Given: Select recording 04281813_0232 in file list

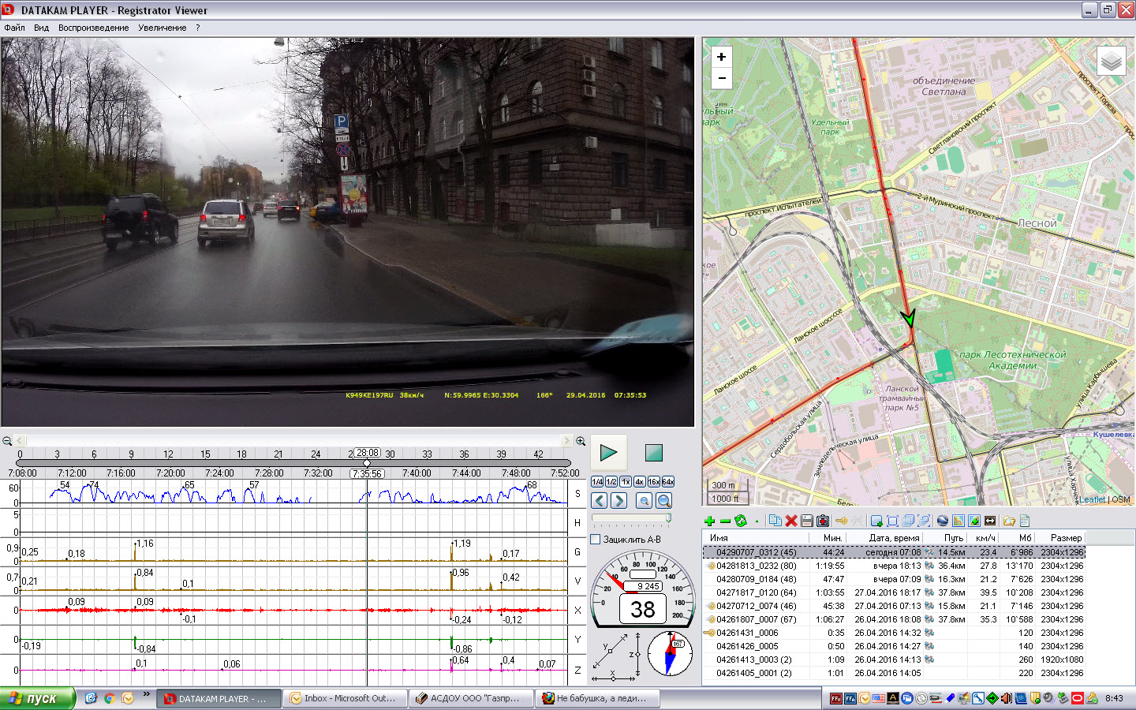Looking at the screenshot, I should pyautogui.click(x=756, y=566).
